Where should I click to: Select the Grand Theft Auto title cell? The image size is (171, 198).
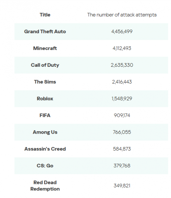pyautogui.click(x=45, y=32)
